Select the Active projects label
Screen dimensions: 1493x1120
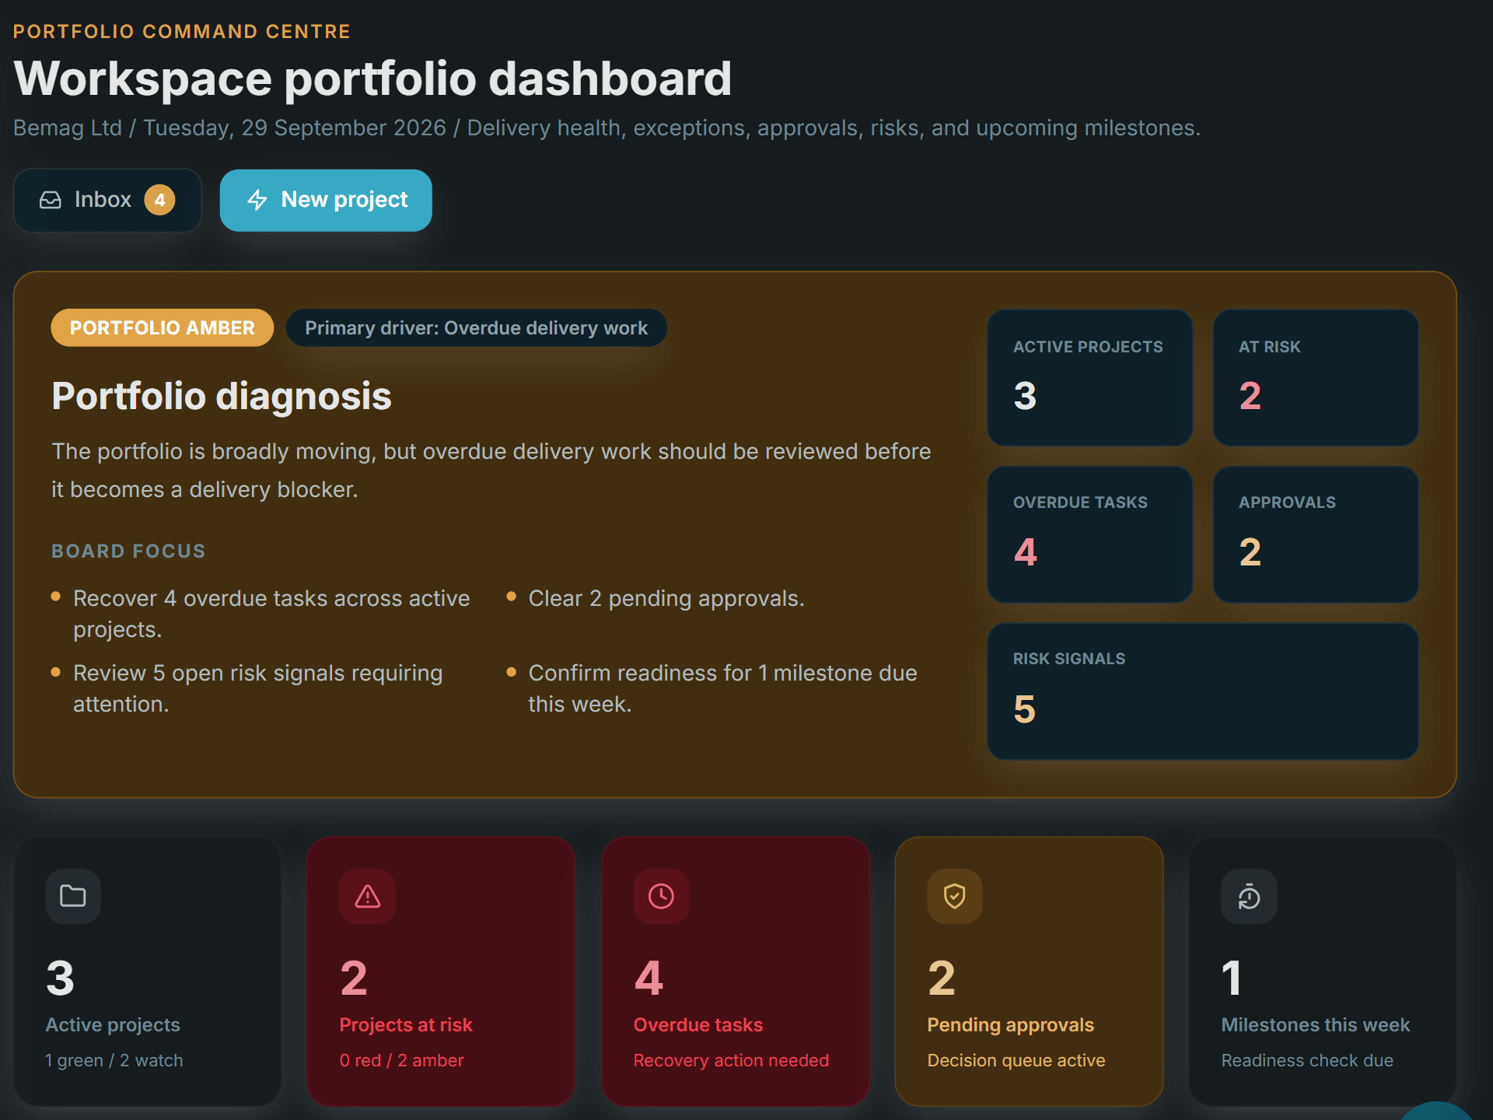(113, 1025)
